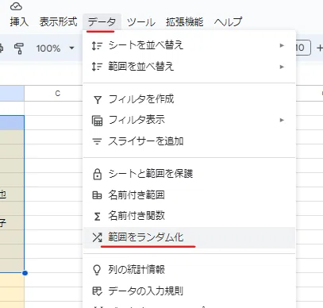Expand the フィルタ表示 submenu arrow
Image resolution: width=323 pixels, height=308 pixels.
282,120
